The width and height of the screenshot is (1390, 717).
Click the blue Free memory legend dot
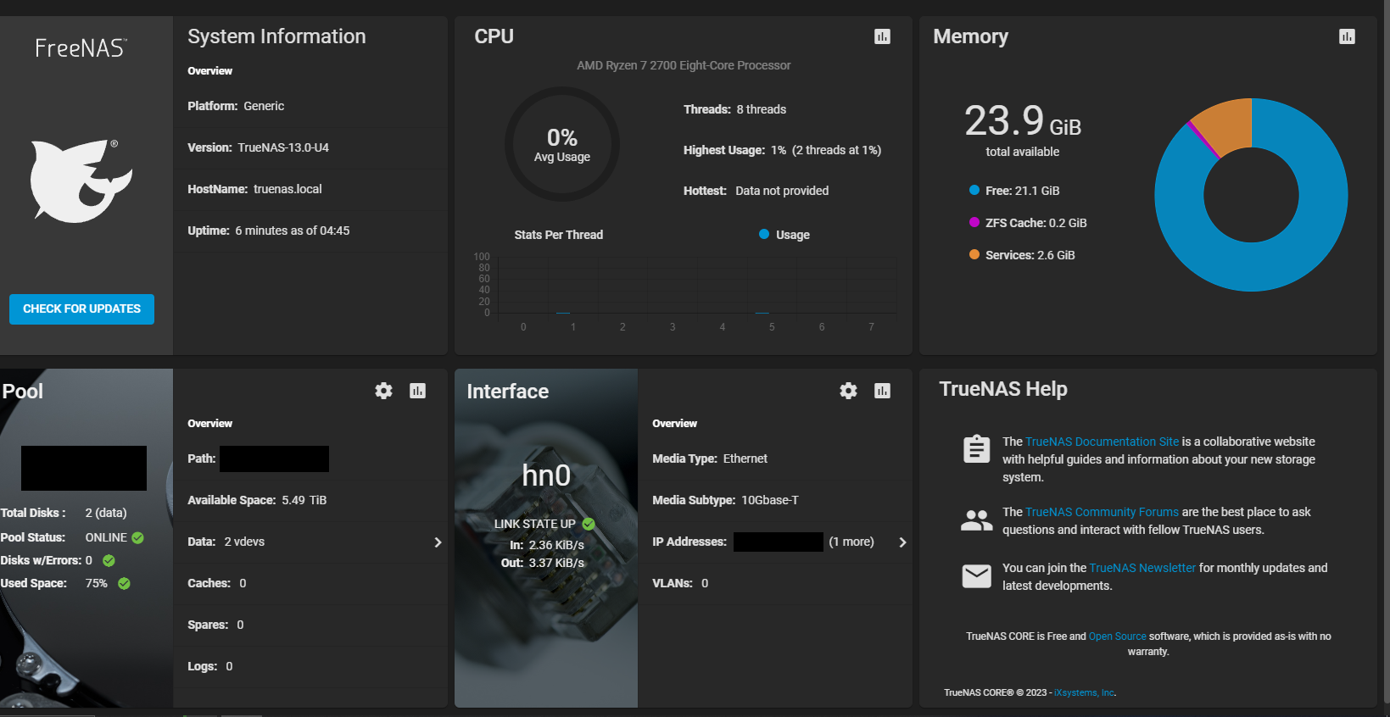pos(974,190)
